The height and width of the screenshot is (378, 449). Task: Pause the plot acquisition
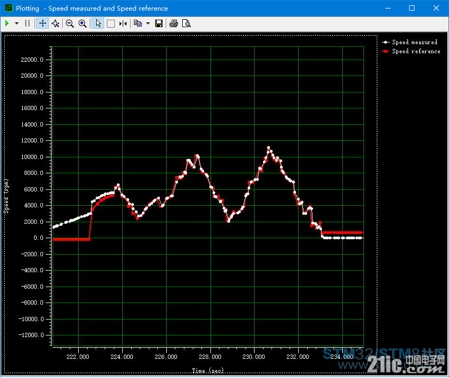[x=28, y=23]
